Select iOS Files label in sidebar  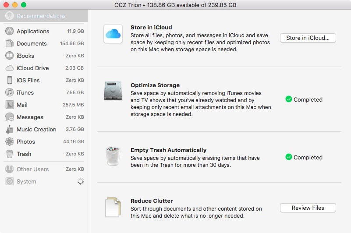tap(28, 80)
